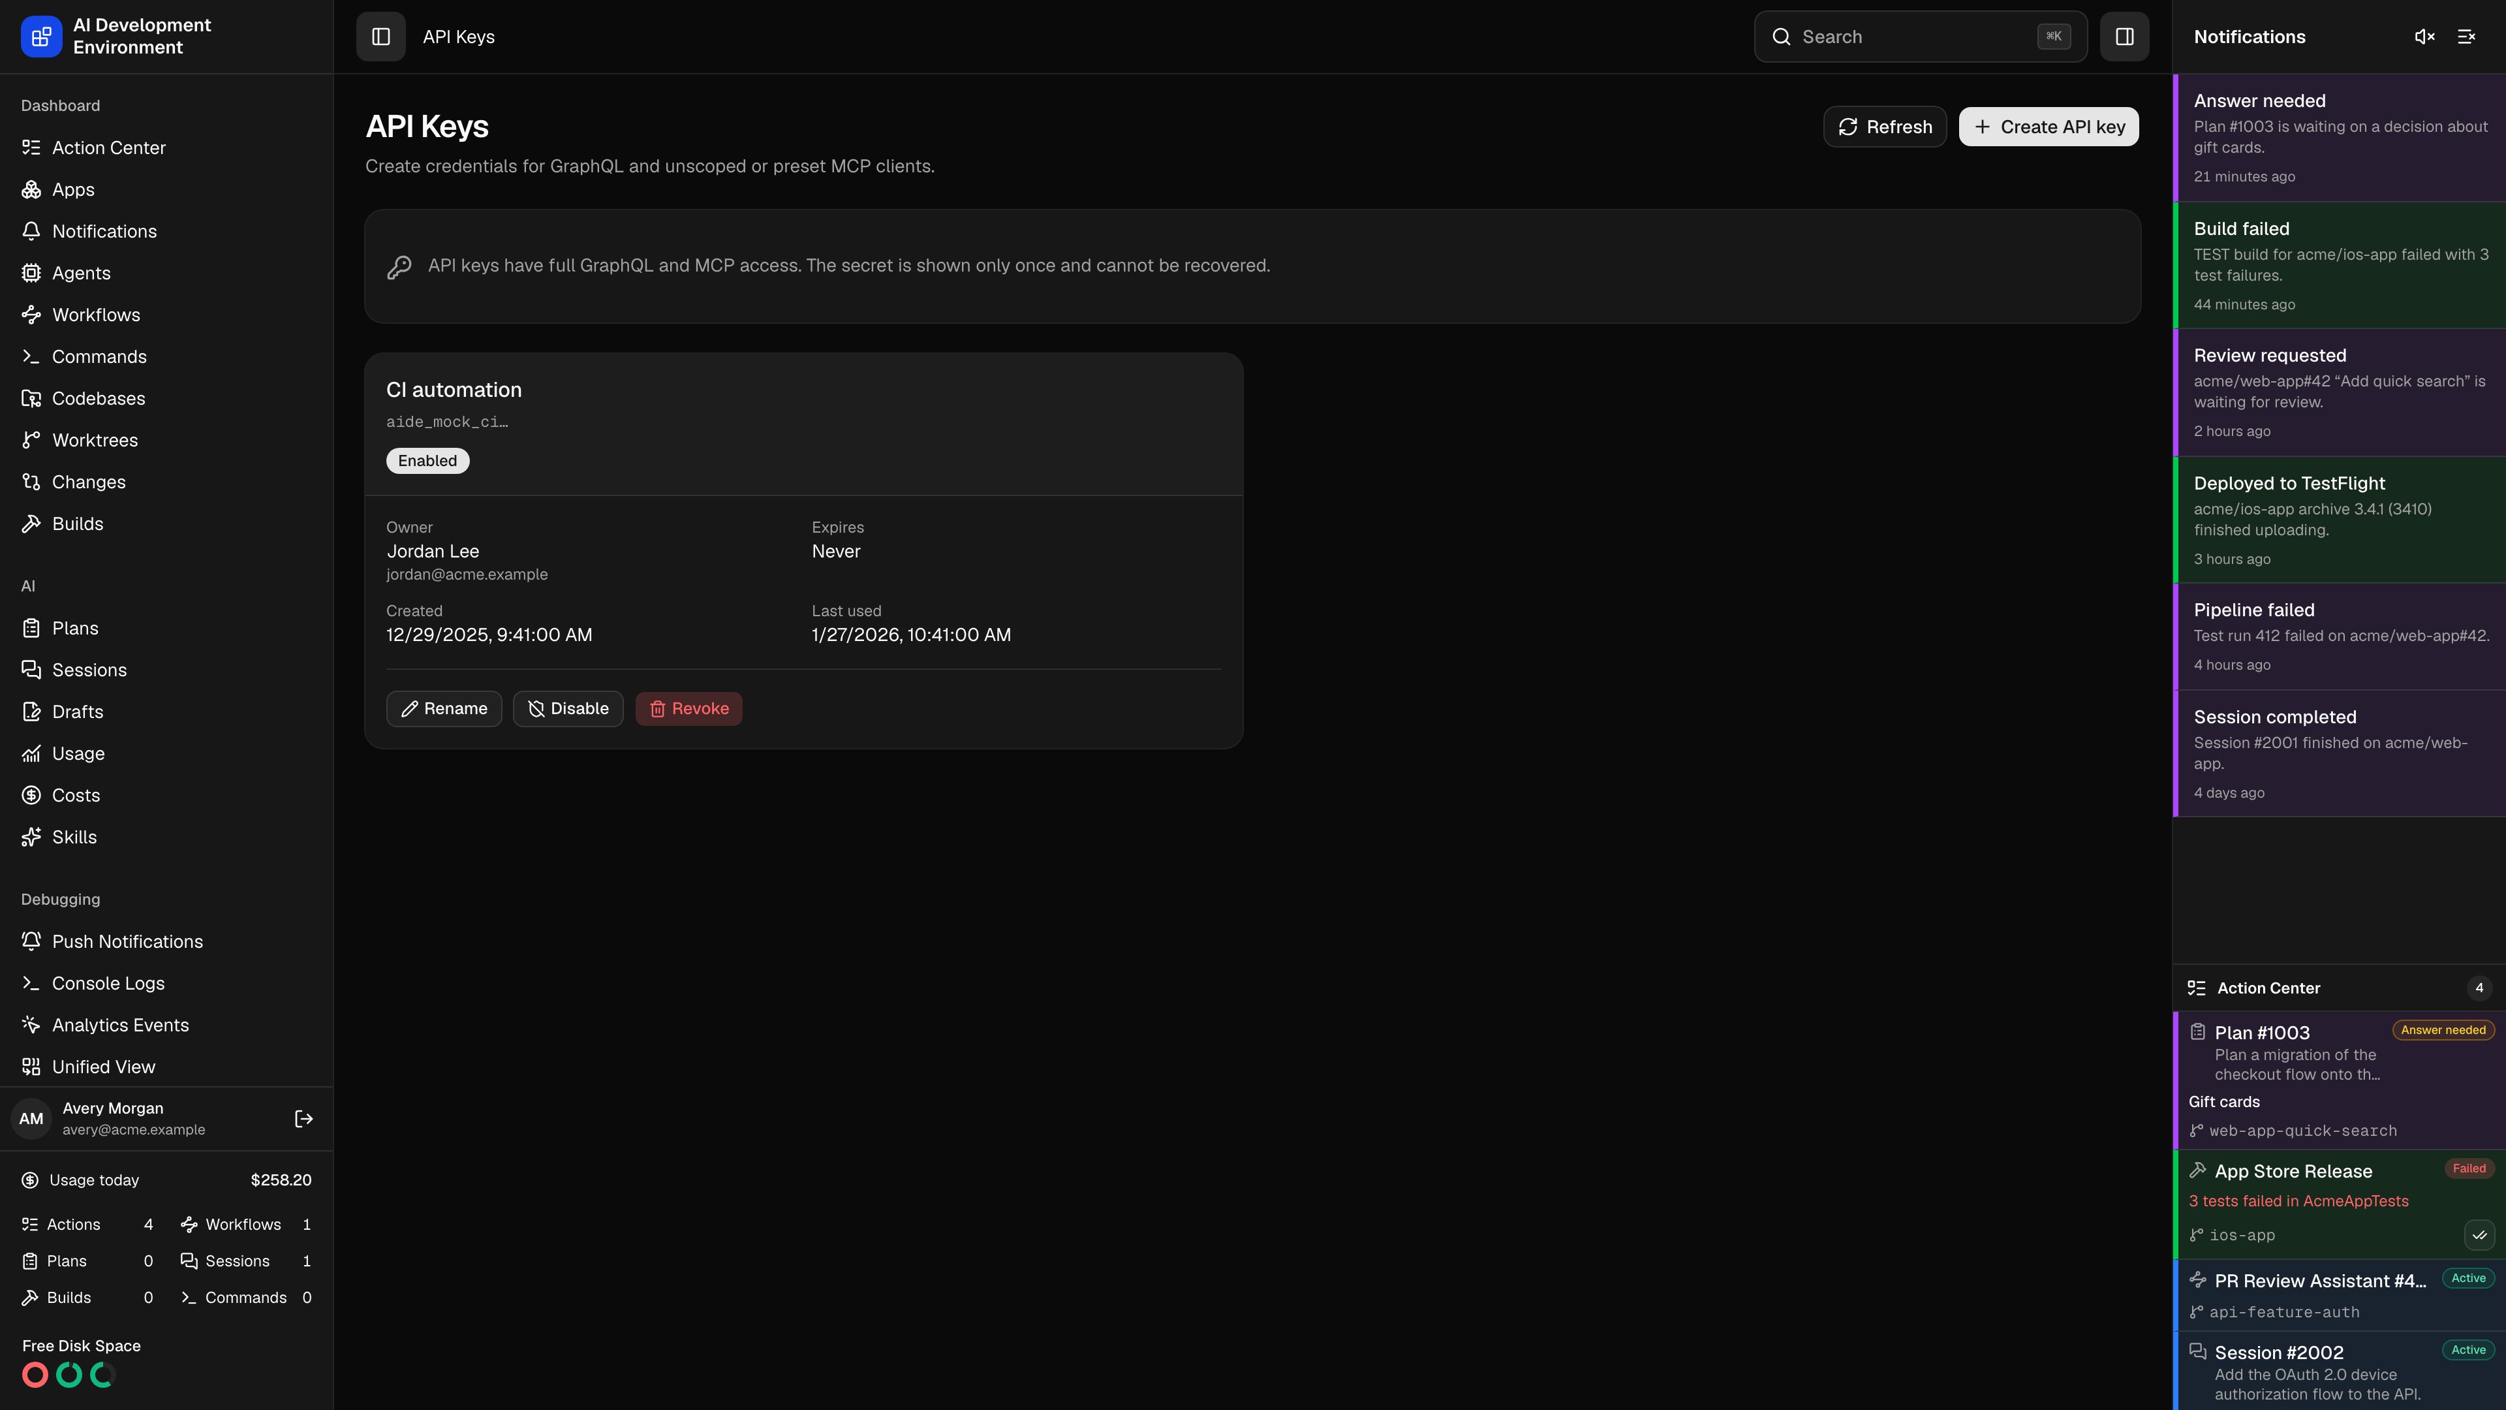Image resolution: width=2506 pixels, height=1410 pixels.
Task: Click Workflows count in status summary
Action: [245, 1225]
